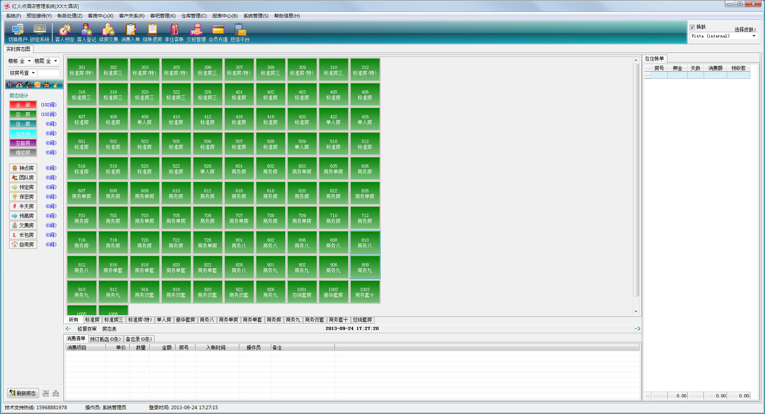Open the 客人预定 guest reservation tool
Screen dimensions: 765x414
pyautogui.click(x=65, y=33)
